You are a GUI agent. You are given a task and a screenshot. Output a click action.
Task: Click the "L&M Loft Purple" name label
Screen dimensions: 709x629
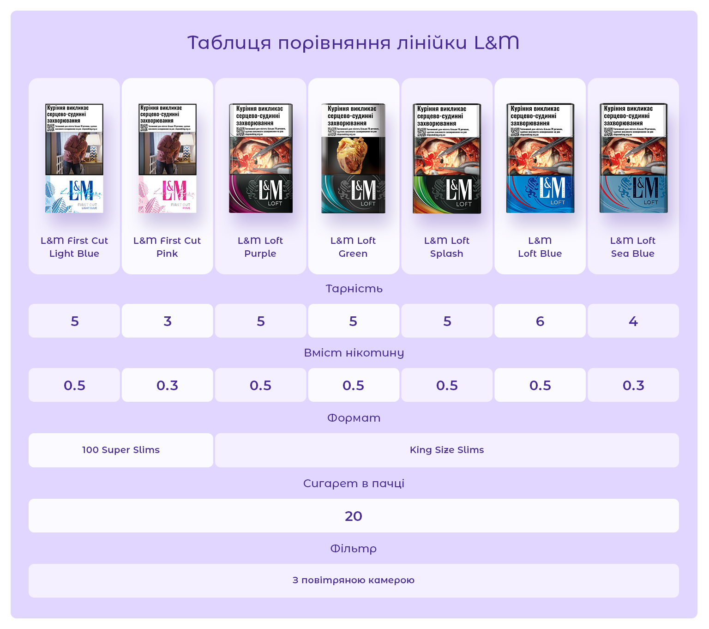point(260,247)
